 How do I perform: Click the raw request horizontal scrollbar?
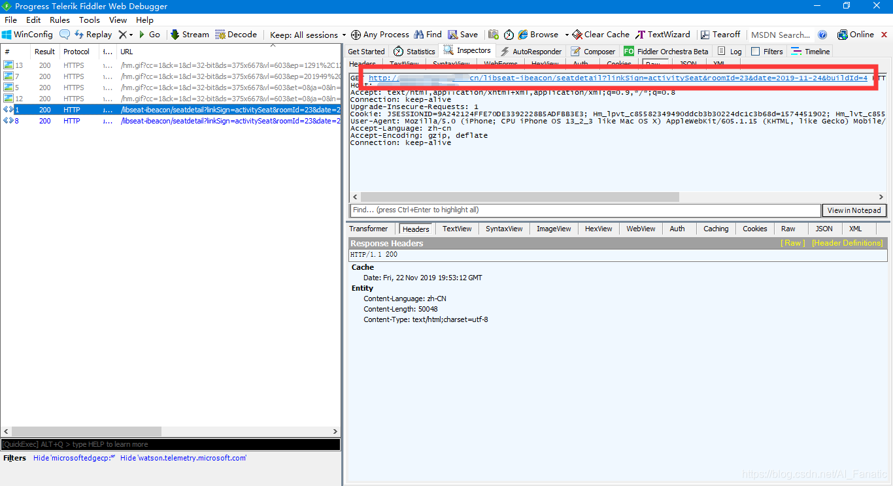[520, 197]
